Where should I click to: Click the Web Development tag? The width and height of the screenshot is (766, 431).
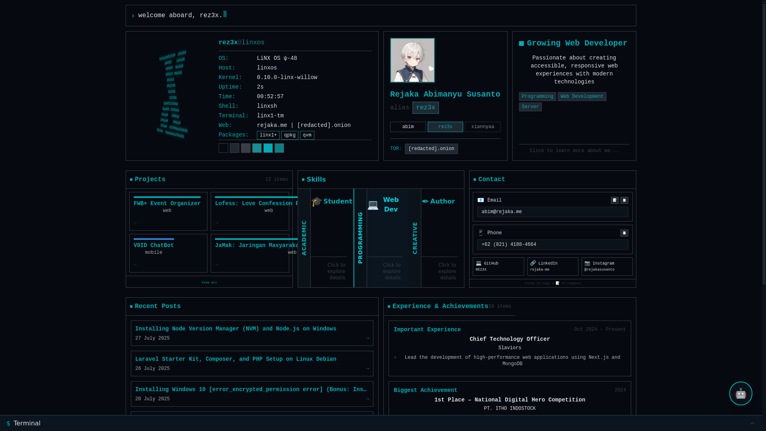(x=582, y=97)
